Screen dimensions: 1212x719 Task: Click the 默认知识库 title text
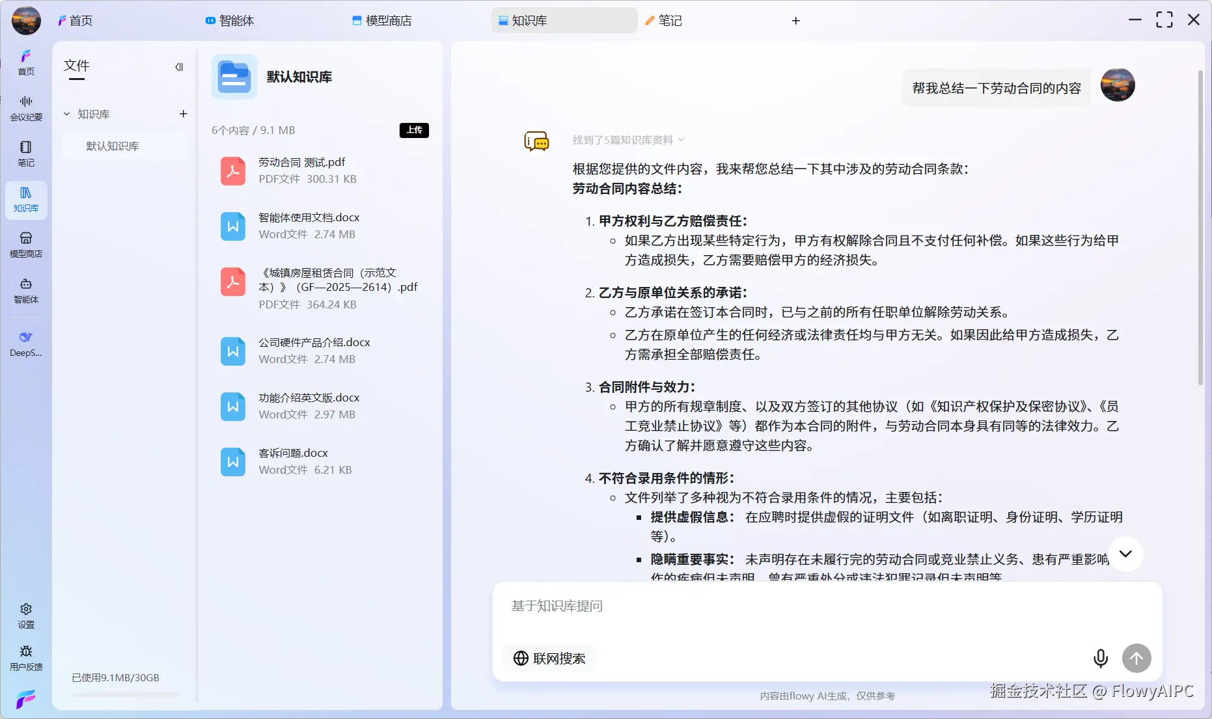point(299,77)
